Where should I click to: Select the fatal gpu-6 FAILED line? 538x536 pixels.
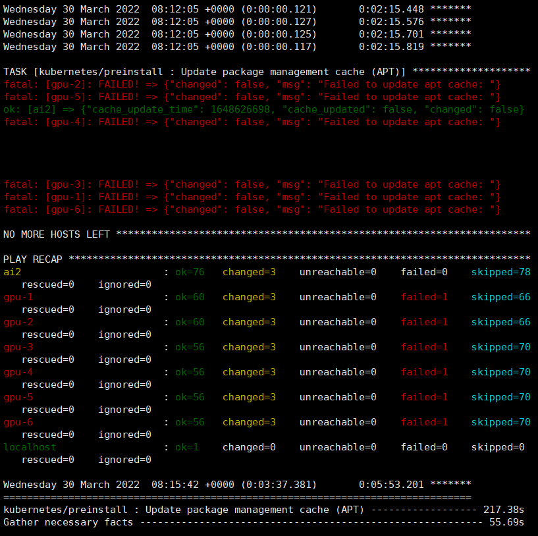[252, 209]
